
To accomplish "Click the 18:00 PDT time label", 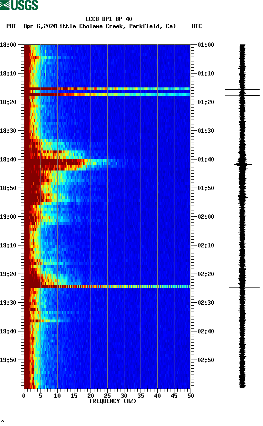I will [x=8, y=45].
